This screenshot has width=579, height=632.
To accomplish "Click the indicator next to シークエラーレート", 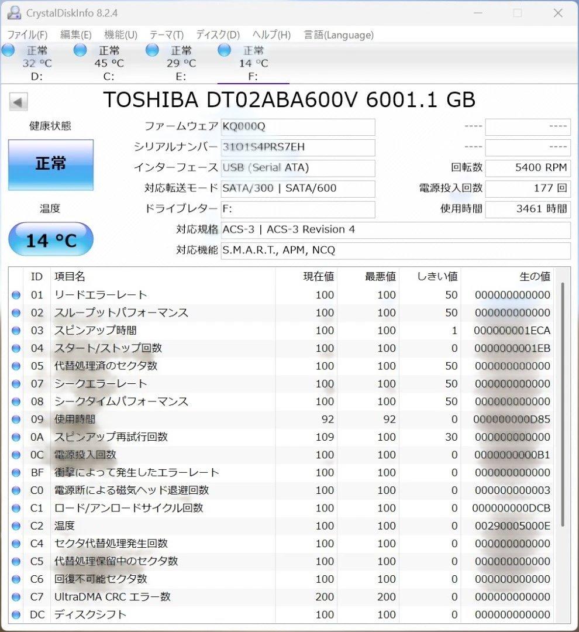I will pos(16,384).
